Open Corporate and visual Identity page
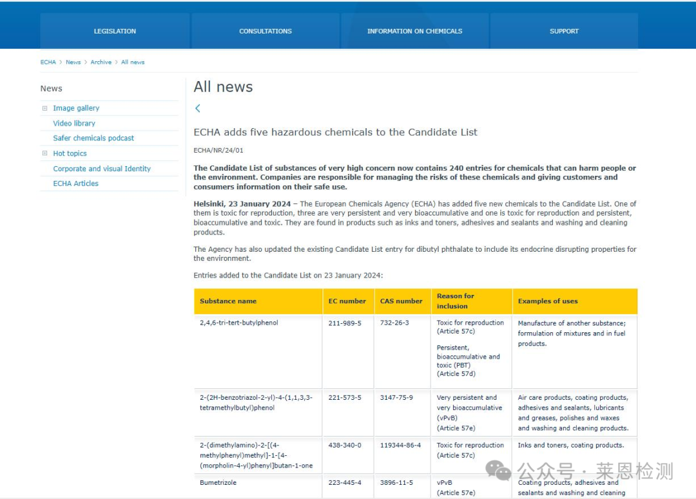The image size is (696, 499). (x=102, y=169)
